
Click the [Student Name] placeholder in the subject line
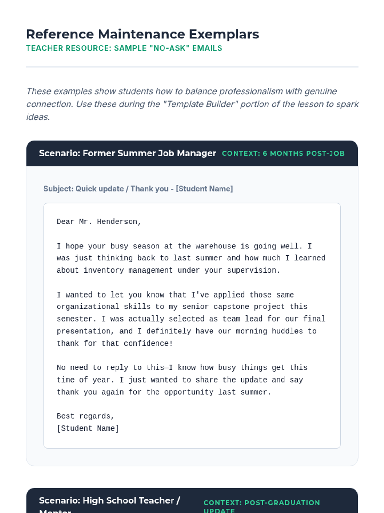(x=204, y=189)
